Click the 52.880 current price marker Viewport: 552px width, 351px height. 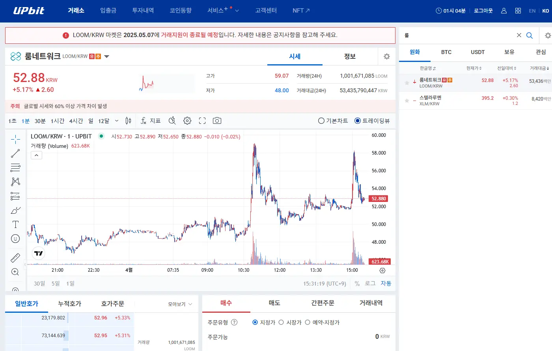379,199
